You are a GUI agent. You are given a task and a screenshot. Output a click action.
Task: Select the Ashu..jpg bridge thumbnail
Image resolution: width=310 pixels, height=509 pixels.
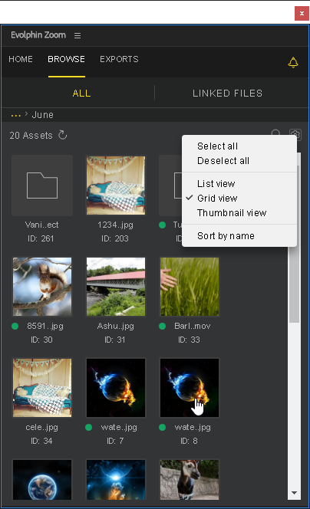pos(116,287)
